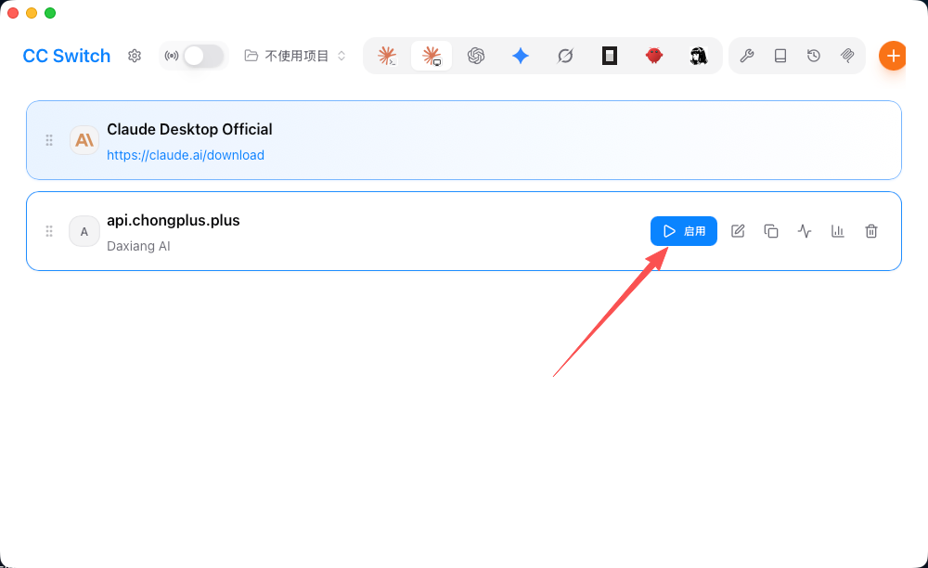The height and width of the screenshot is (568, 928).
Task: Select the circular slashed loop app icon
Action: 565,56
